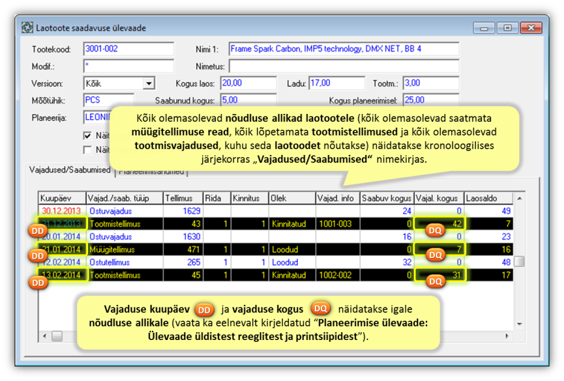
Task: Select the Mõõtühik field showing PCS
Action: [x=109, y=100]
